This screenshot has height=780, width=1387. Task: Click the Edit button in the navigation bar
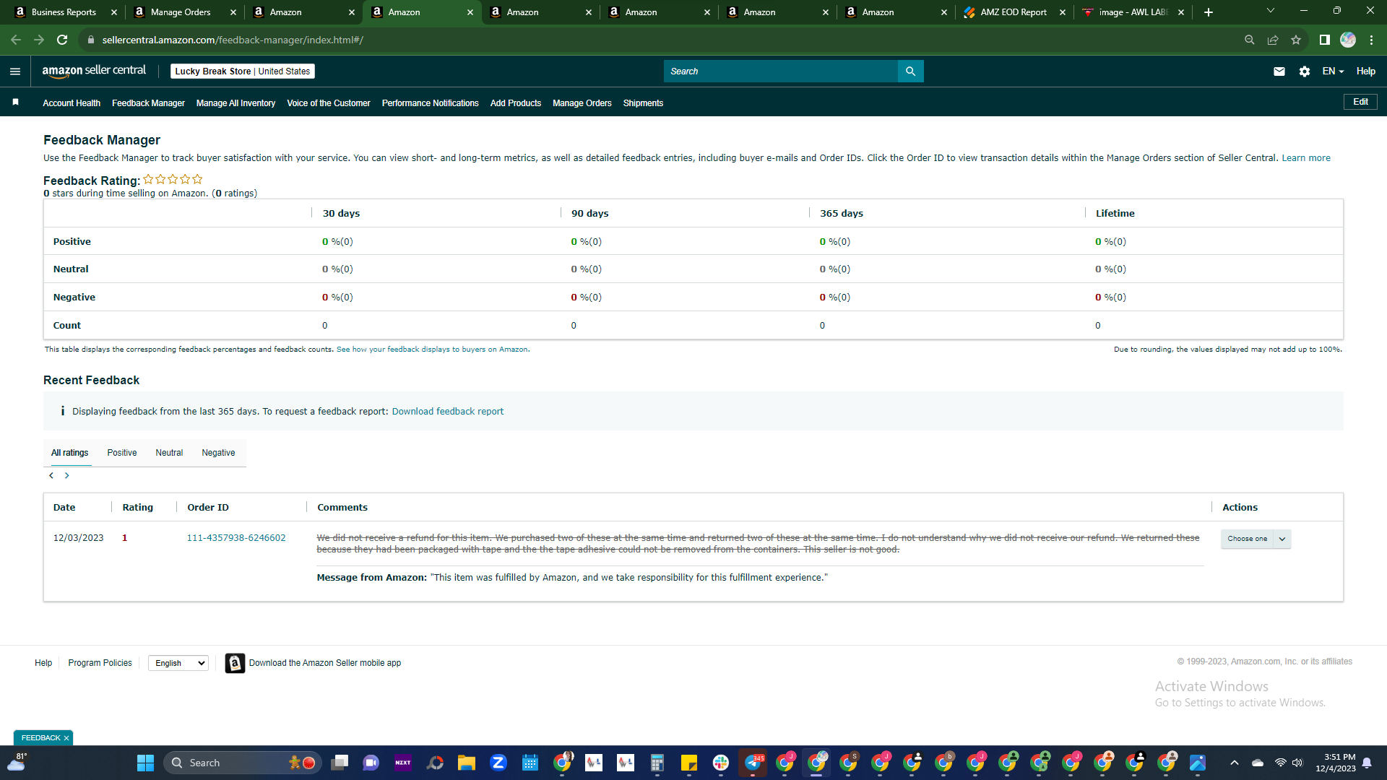[1360, 102]
